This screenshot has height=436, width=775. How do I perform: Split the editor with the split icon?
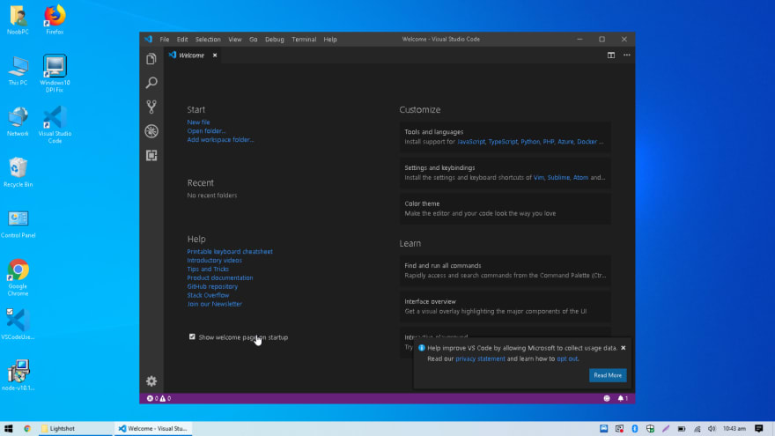(x=611, y=55)
